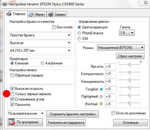Screen dimensions: 150x130
Task: Select Книжная orientation
Action: (12, 63)
